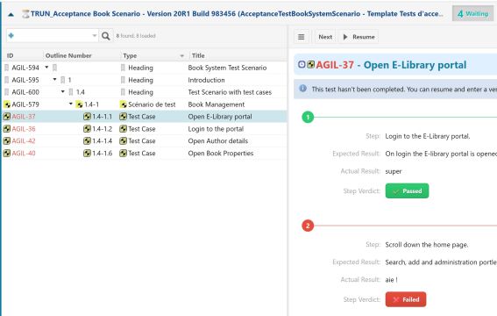497x316 pixels.
Task: Collapse the AGIL-594 tree node
Action: (46, 68)
